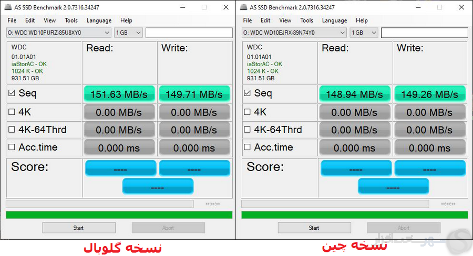Enable 4K test in right window

coord(247,112)
